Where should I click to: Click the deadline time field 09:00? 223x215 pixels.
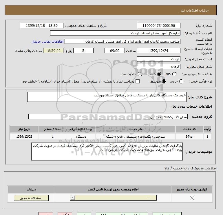click(115, 51)
